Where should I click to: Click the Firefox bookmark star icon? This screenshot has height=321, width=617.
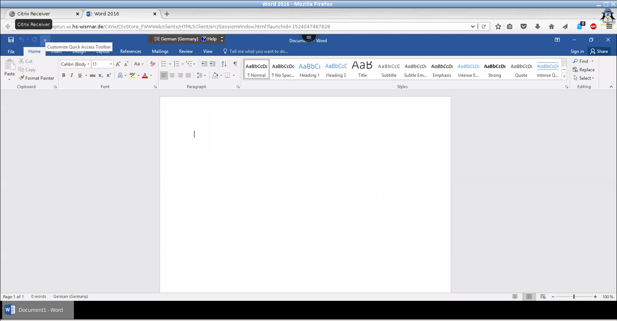(498, 26)
